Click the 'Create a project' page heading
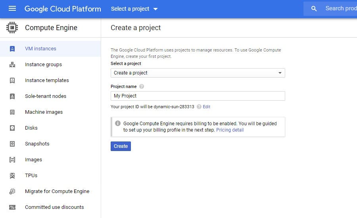Image resolution: width=357 pixels, height=218 pixels. [x=136, y=28]
